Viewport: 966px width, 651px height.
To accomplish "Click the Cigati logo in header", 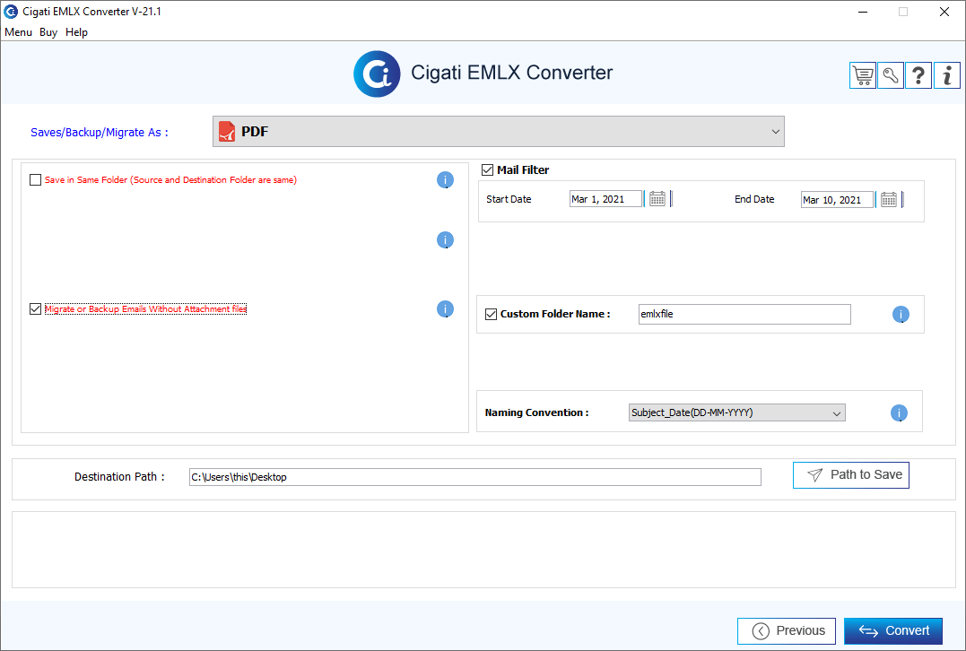I will 377,74.
